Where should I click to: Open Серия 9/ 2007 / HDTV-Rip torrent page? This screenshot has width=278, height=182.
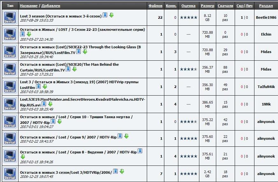[68, 137]
